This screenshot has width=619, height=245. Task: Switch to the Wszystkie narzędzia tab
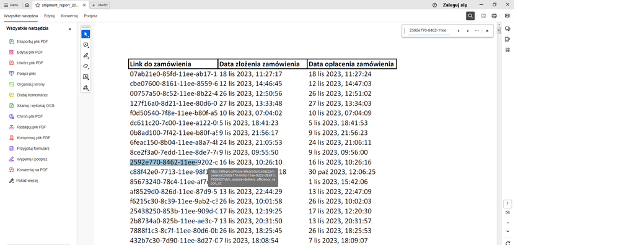coord(21,15)
